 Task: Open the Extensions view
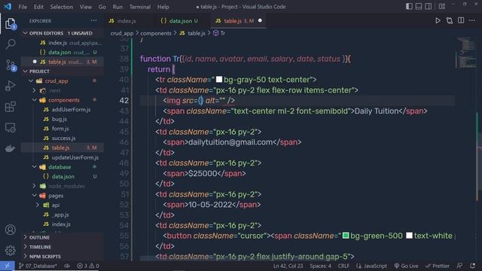click(10, 107)
